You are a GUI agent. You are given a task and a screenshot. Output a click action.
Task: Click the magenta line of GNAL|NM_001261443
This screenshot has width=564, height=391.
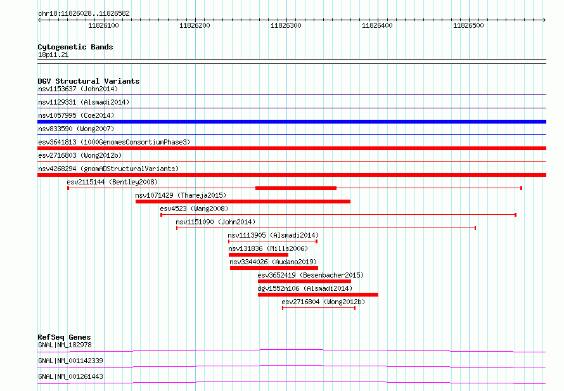point(292,382)
